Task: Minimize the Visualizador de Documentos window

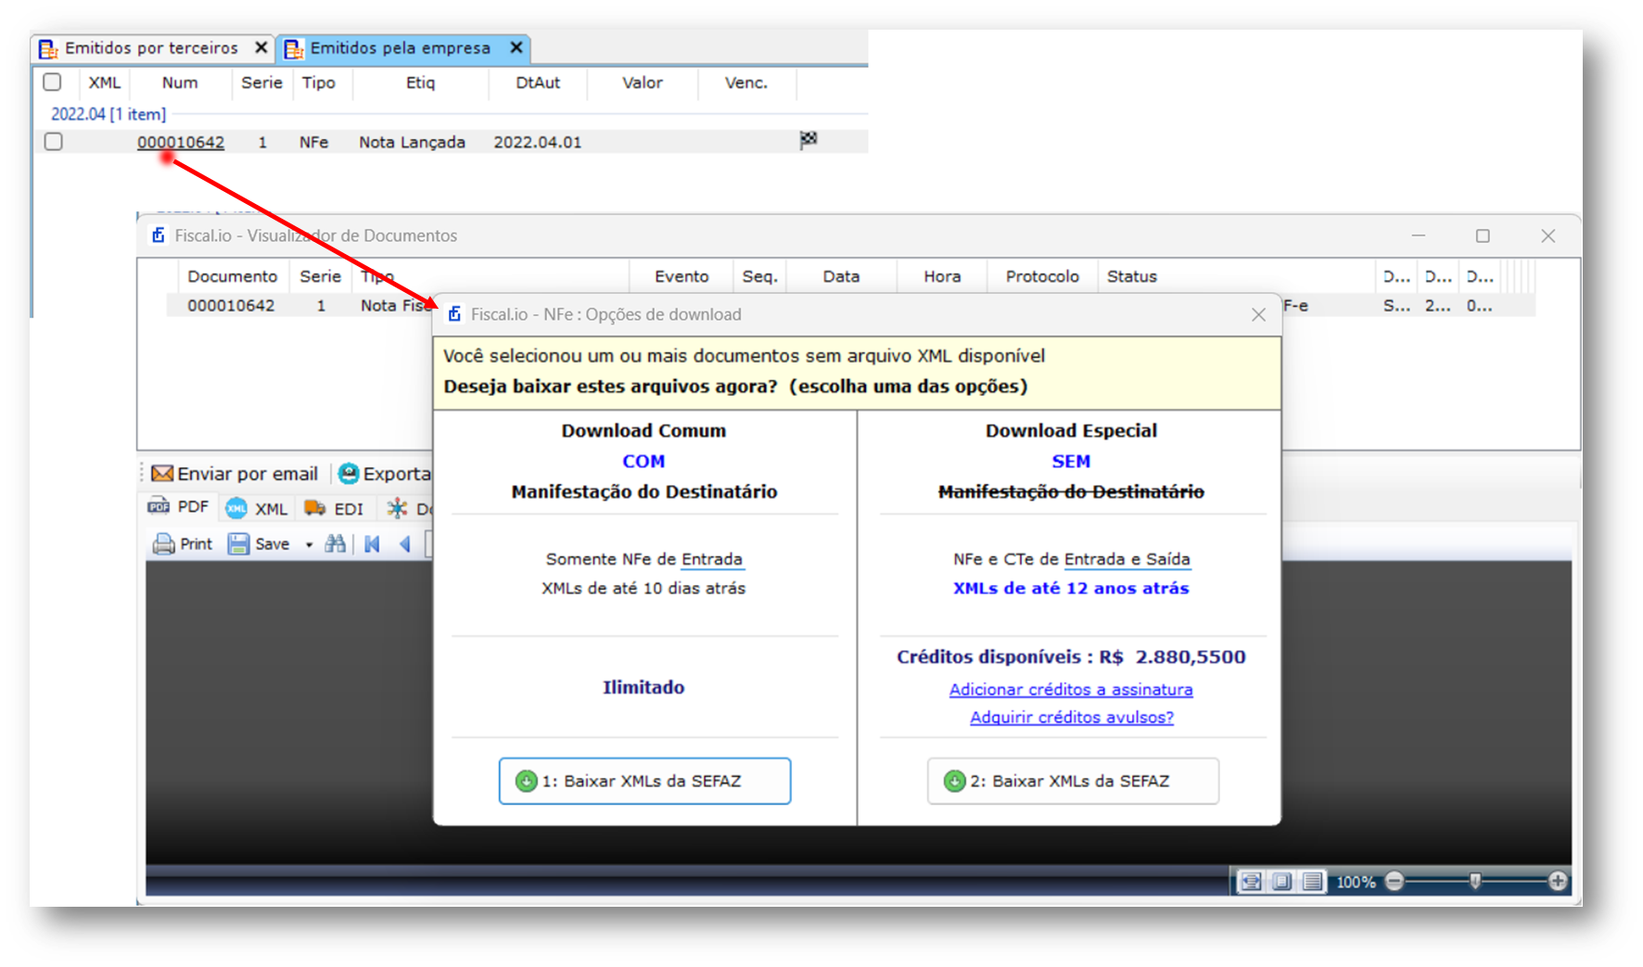Action: [1419, 236]
